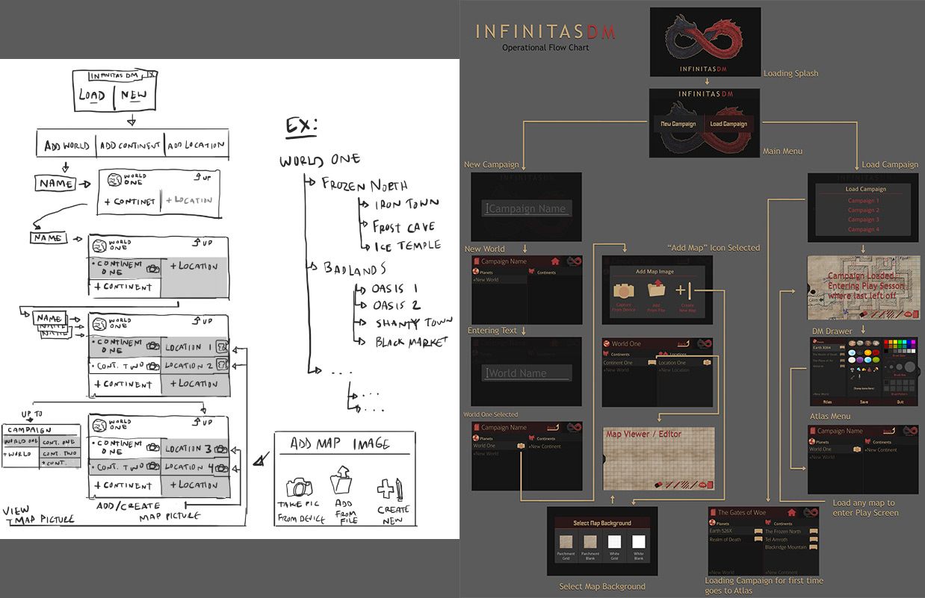
Task: Click the sketched Take Pic From Device camera icon
Action: (x=299, y=488)
